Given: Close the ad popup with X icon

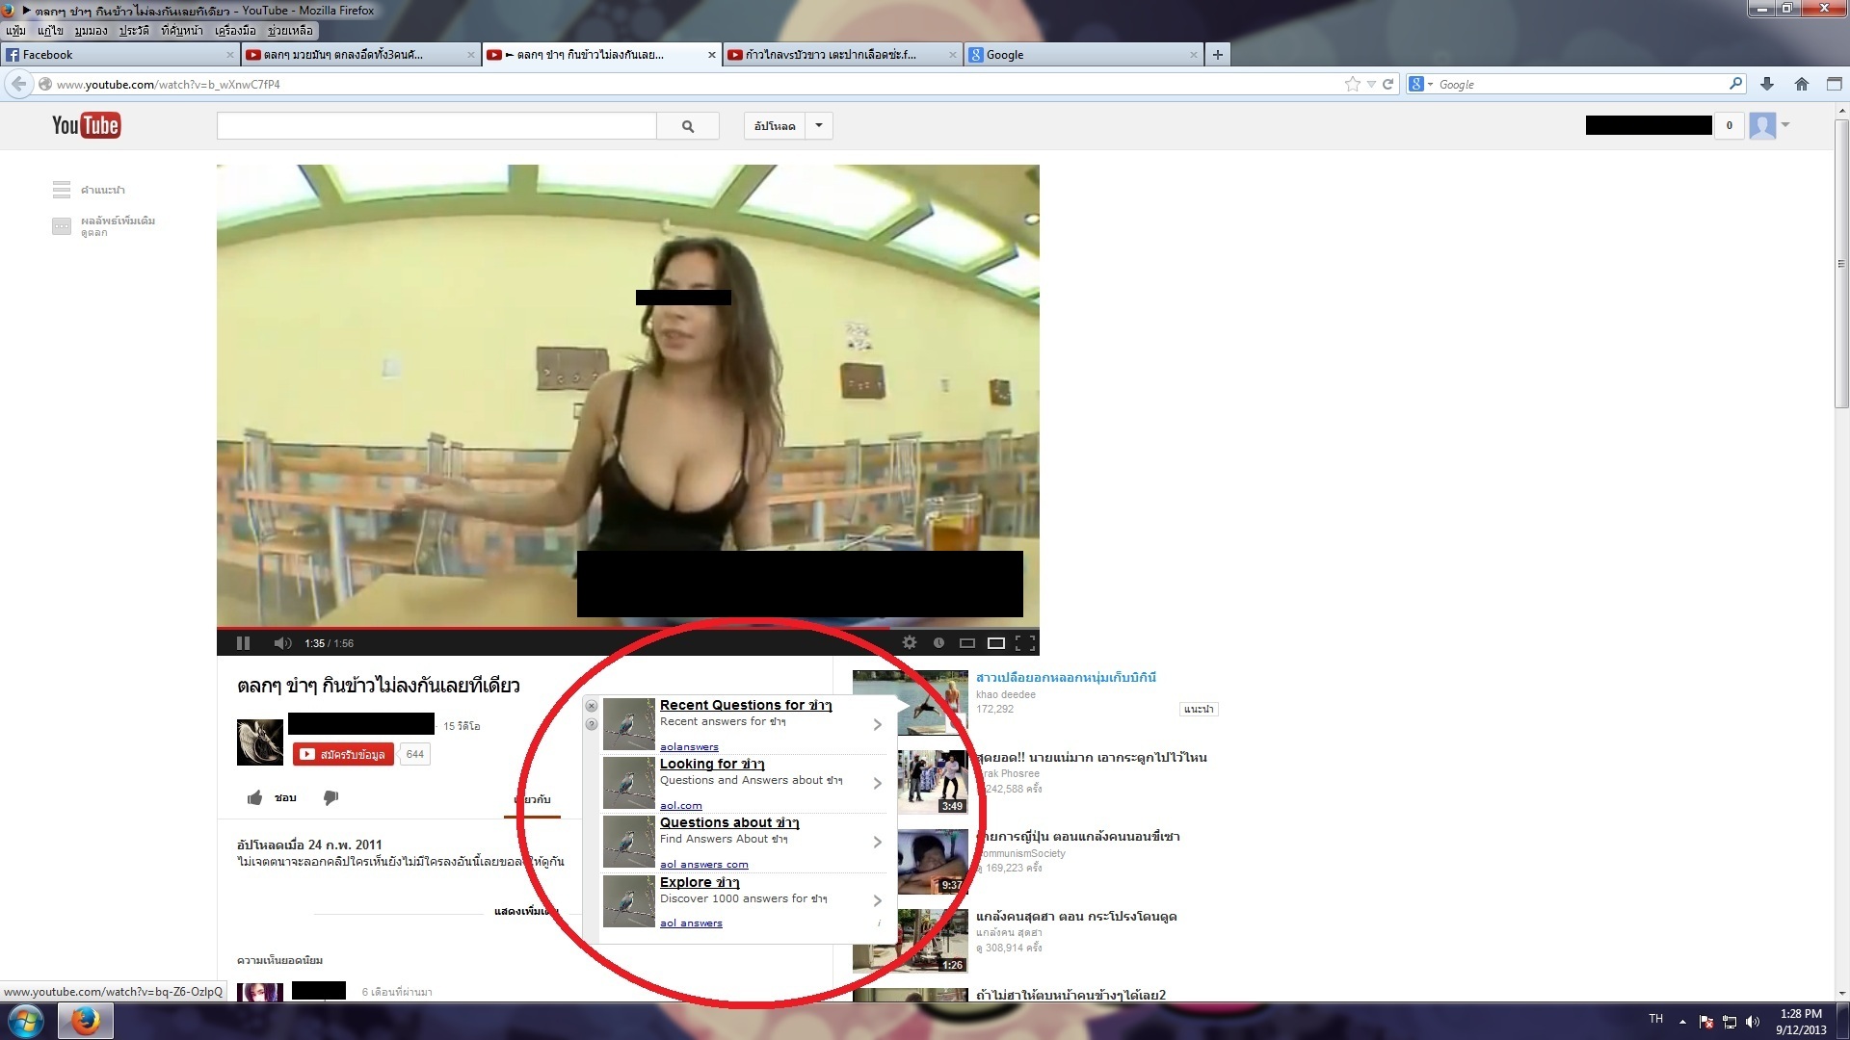Looking at the screenshot, I should pos(592,706).
